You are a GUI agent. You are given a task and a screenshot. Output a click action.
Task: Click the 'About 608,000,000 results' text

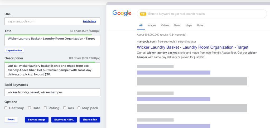click(x=162, y=35)
